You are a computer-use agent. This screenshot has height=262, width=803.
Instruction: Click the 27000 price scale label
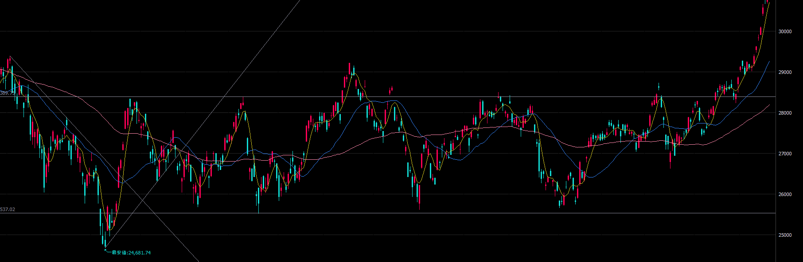785,154
